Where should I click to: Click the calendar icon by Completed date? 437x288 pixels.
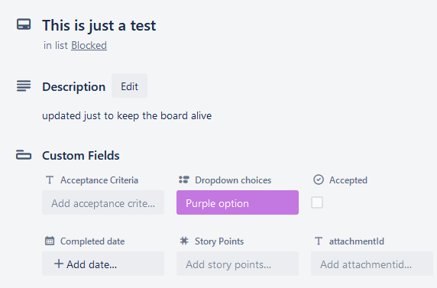click(x=50, y=241)
